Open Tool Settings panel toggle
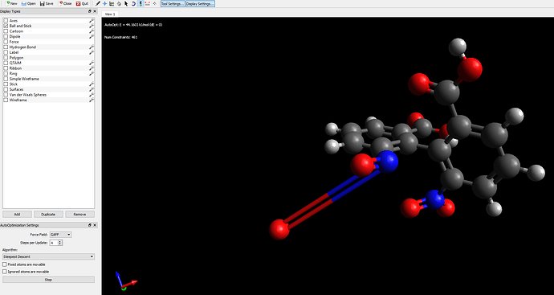The image size is (554, 295). point(173,3)
